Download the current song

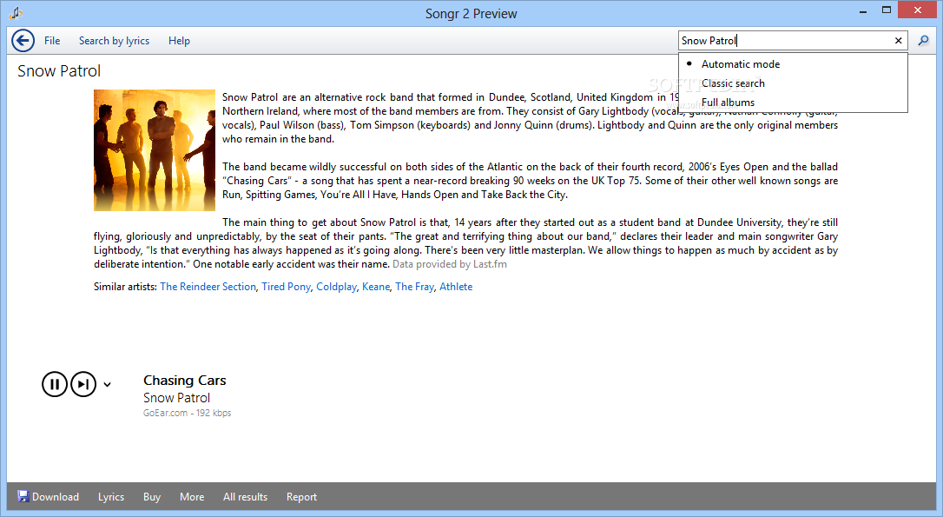[x=48, y=496]
